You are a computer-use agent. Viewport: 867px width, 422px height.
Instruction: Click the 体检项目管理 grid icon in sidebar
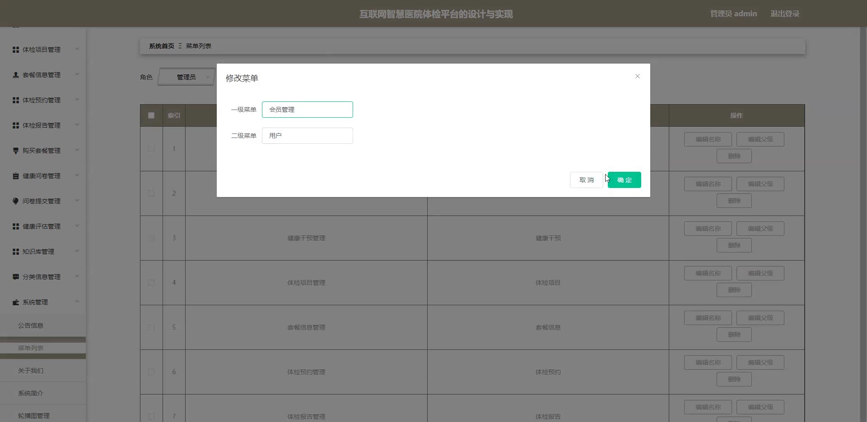[16, 50]
